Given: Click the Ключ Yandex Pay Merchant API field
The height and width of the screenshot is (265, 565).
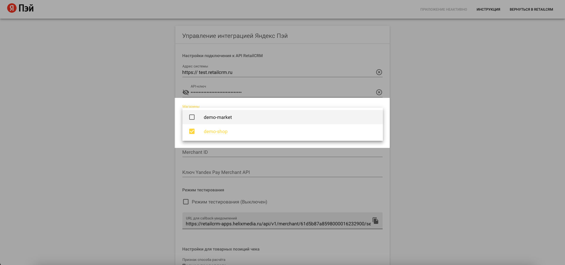Looking at the screenshot, I should tap(282, 172).
